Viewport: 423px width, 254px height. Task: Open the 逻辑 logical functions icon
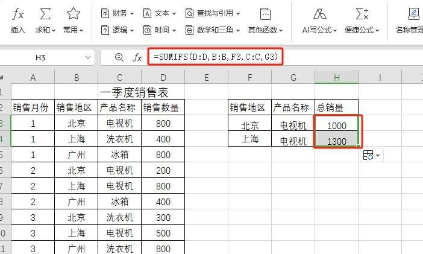pyautogui.click(x=105, y=30)
